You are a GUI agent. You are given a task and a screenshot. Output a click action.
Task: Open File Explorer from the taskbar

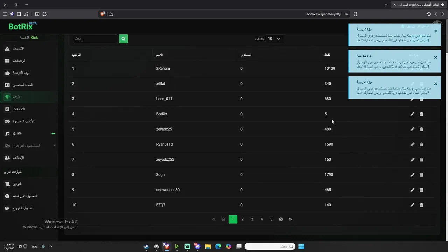coord(208,246)
